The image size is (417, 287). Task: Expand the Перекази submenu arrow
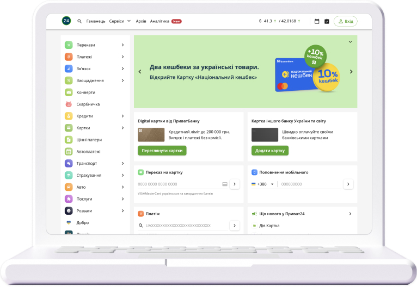tap(122, 45)
